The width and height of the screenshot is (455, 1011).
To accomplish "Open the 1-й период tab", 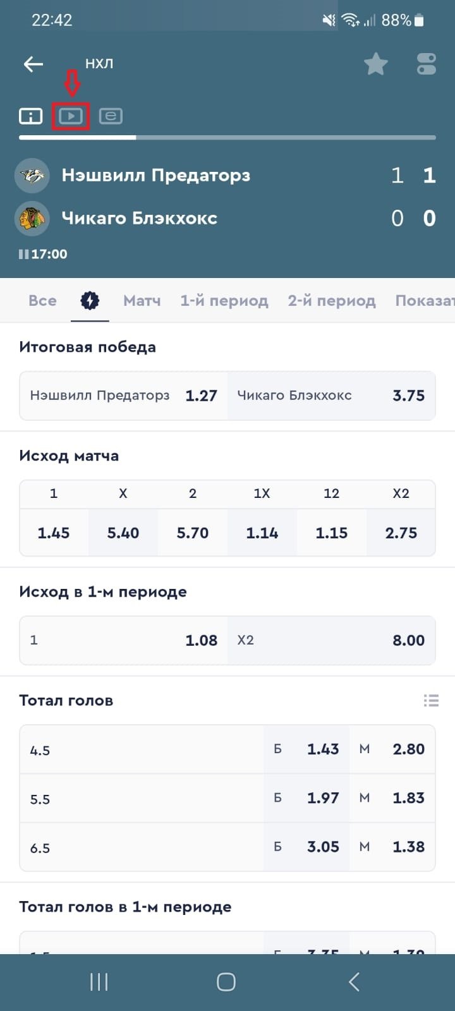I will click(224, 301).
